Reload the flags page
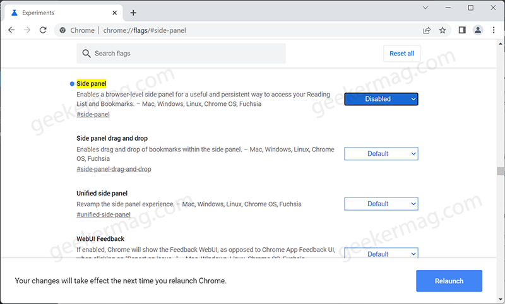The height and width of the screenshot is (304, 505). click(43, 30)
